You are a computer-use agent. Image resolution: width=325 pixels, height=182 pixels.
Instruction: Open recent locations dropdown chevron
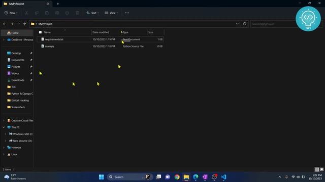[18, 24]
